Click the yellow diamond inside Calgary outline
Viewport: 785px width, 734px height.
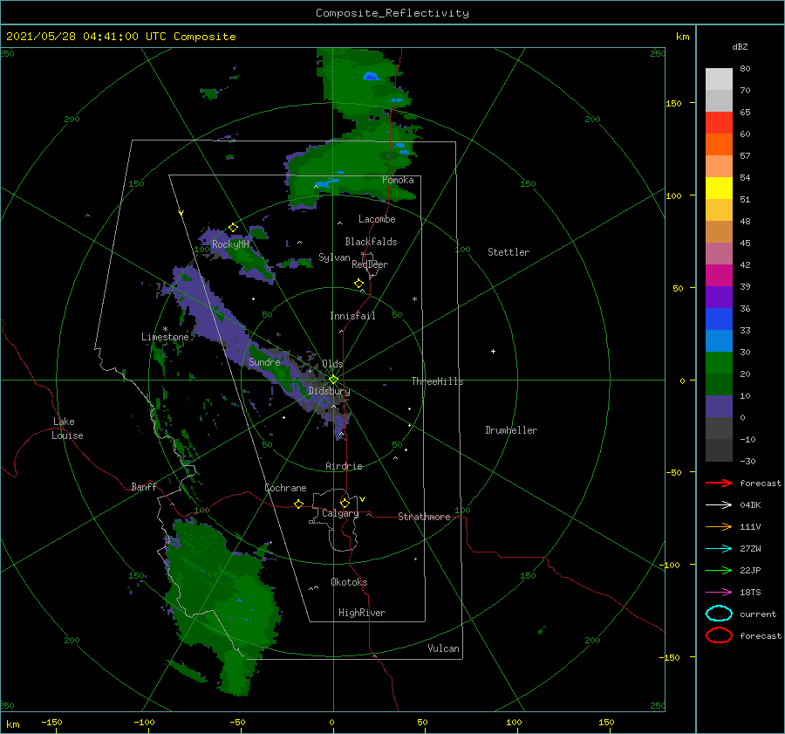(345, 503)
